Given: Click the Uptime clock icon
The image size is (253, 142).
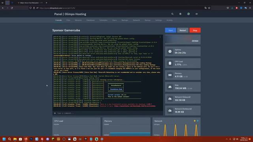Looking at the screenshot, I should [170, 51].
